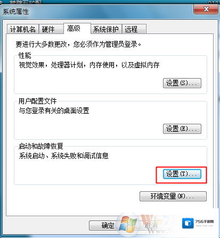Open the 硬件 tab
Viewport: 220px width, 238px height.
point(51,29)
